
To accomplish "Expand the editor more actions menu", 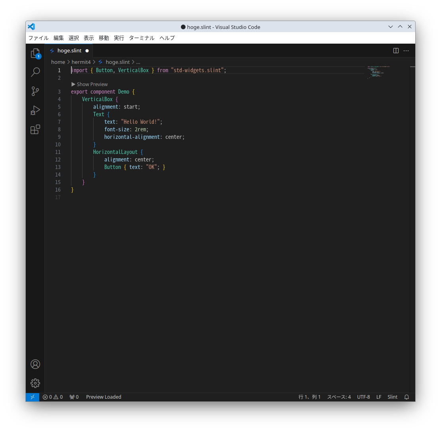I will [406, 51].
